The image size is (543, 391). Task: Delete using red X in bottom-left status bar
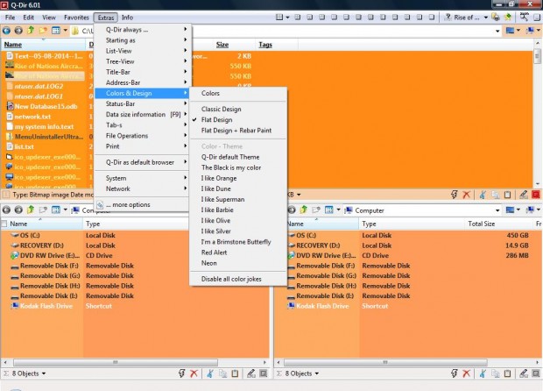pos(194,373)
